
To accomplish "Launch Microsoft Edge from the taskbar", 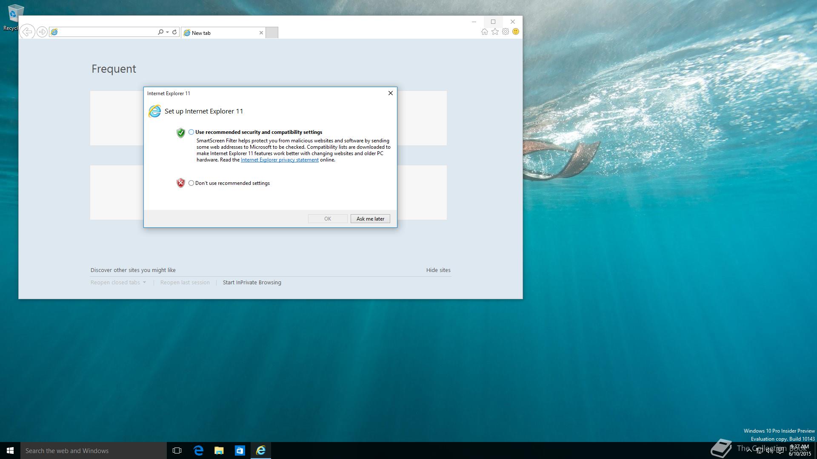I will coord(198,450).
